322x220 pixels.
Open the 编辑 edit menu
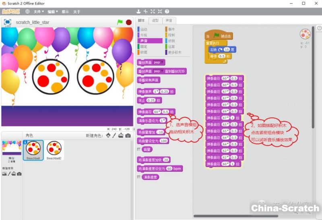coord(52,12)
